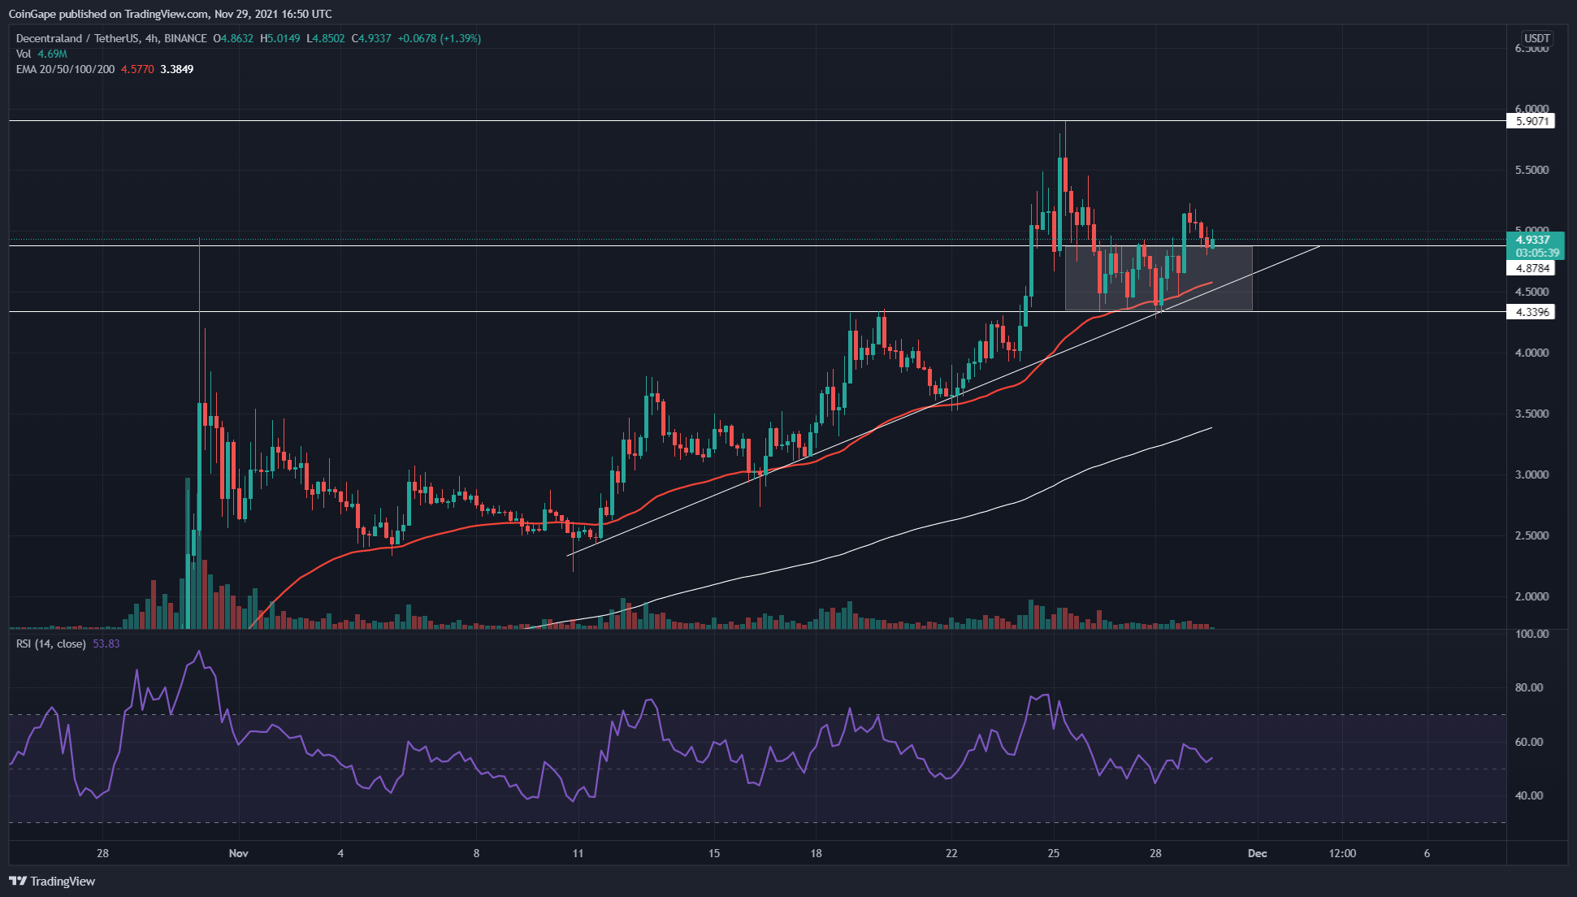The image size is (1577, 897).
Task: Click the EMA value 4.5770 in red
Action: pos(137,69)
